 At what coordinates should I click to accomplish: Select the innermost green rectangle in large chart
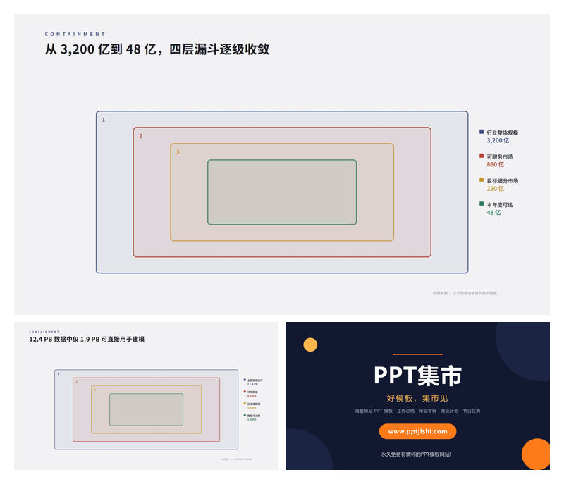click(282, 192)
